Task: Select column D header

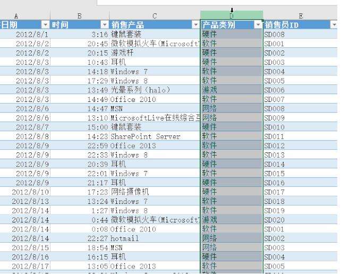Action: pyautogui.click(x=232, y=15)
